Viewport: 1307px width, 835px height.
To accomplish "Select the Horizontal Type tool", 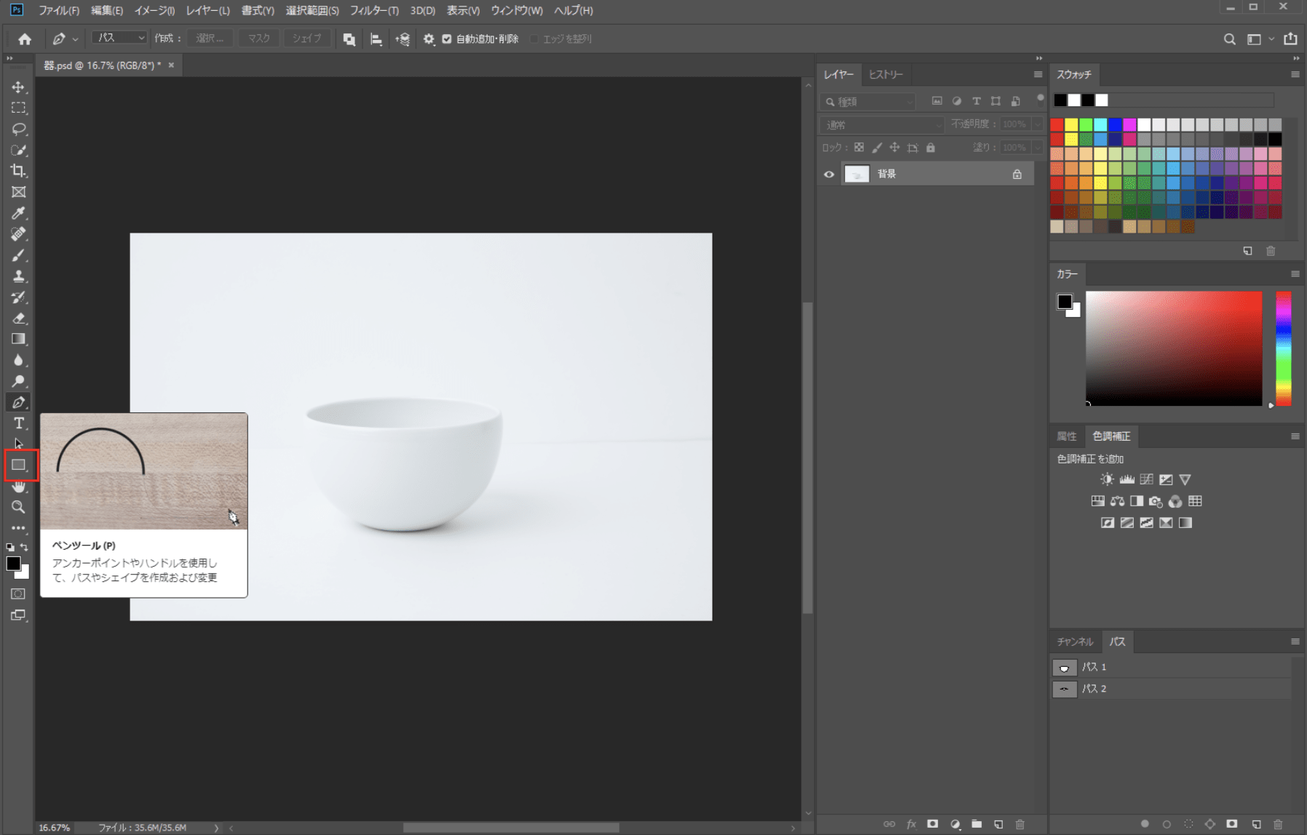I will [18, 423].
